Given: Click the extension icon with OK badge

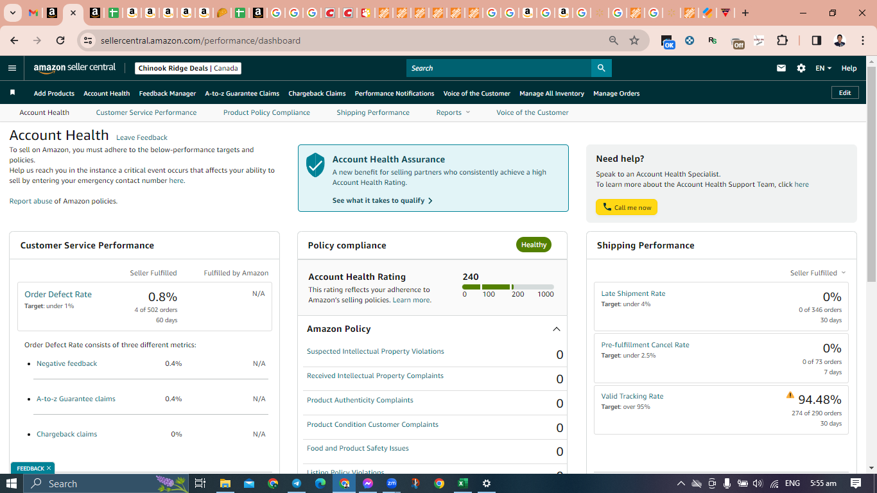Looking at the screenshot, I should (668, 41).
